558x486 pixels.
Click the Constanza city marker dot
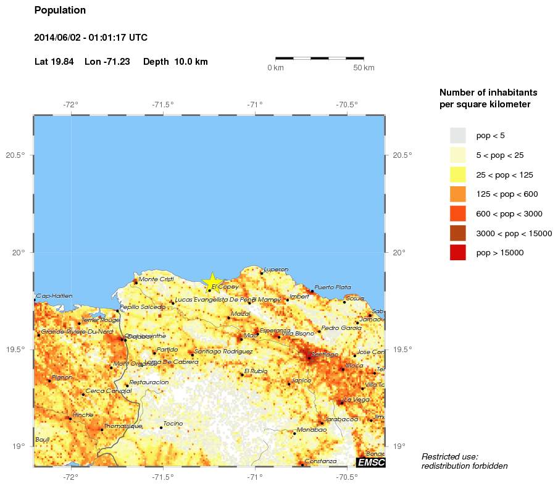coord(302,464)
